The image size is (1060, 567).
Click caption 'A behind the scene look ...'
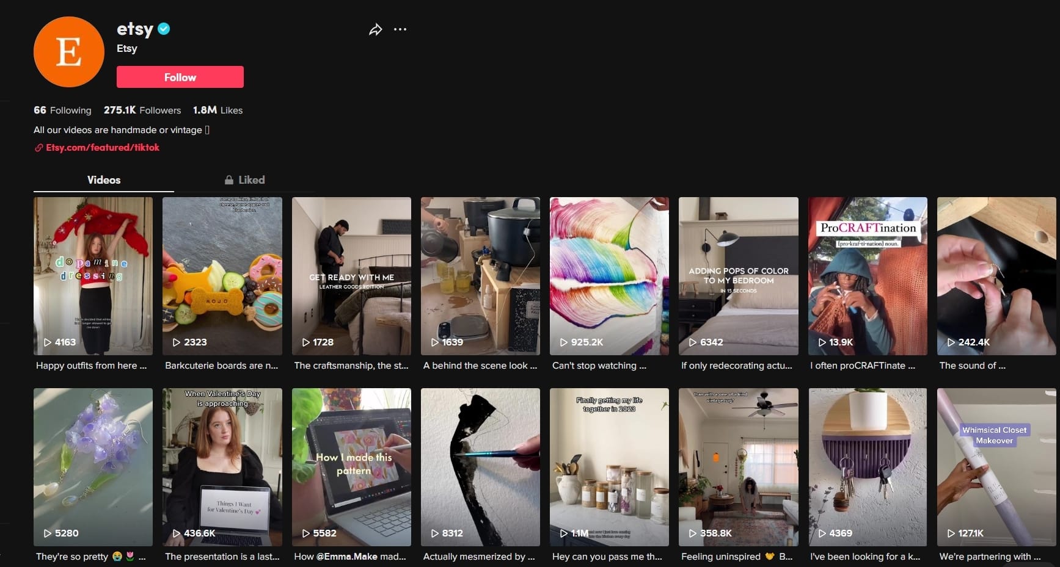point(480,366)
